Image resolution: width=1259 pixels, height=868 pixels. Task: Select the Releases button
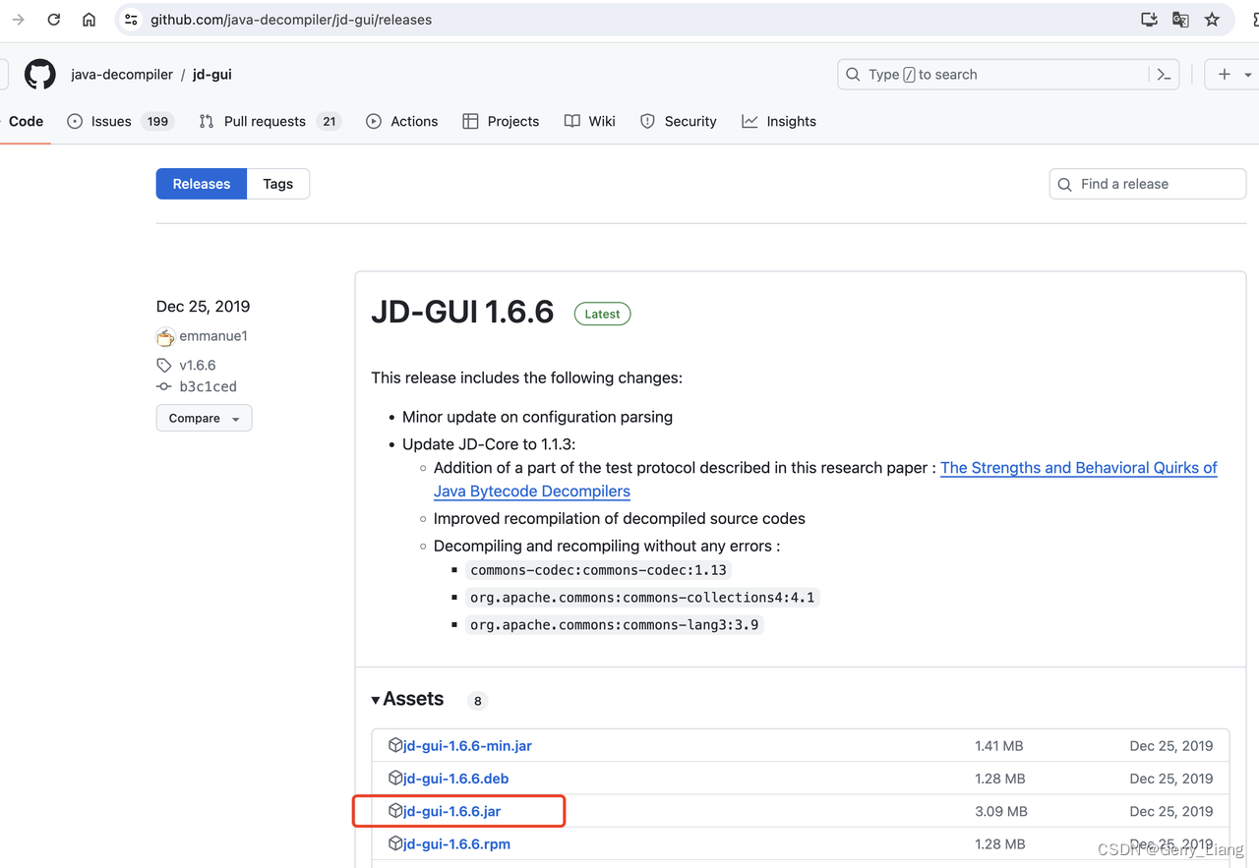pyautogui.click(x=202, y=184)
